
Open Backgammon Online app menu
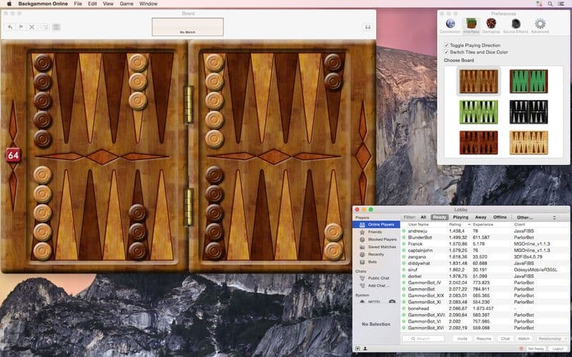[x=43, y=4]
